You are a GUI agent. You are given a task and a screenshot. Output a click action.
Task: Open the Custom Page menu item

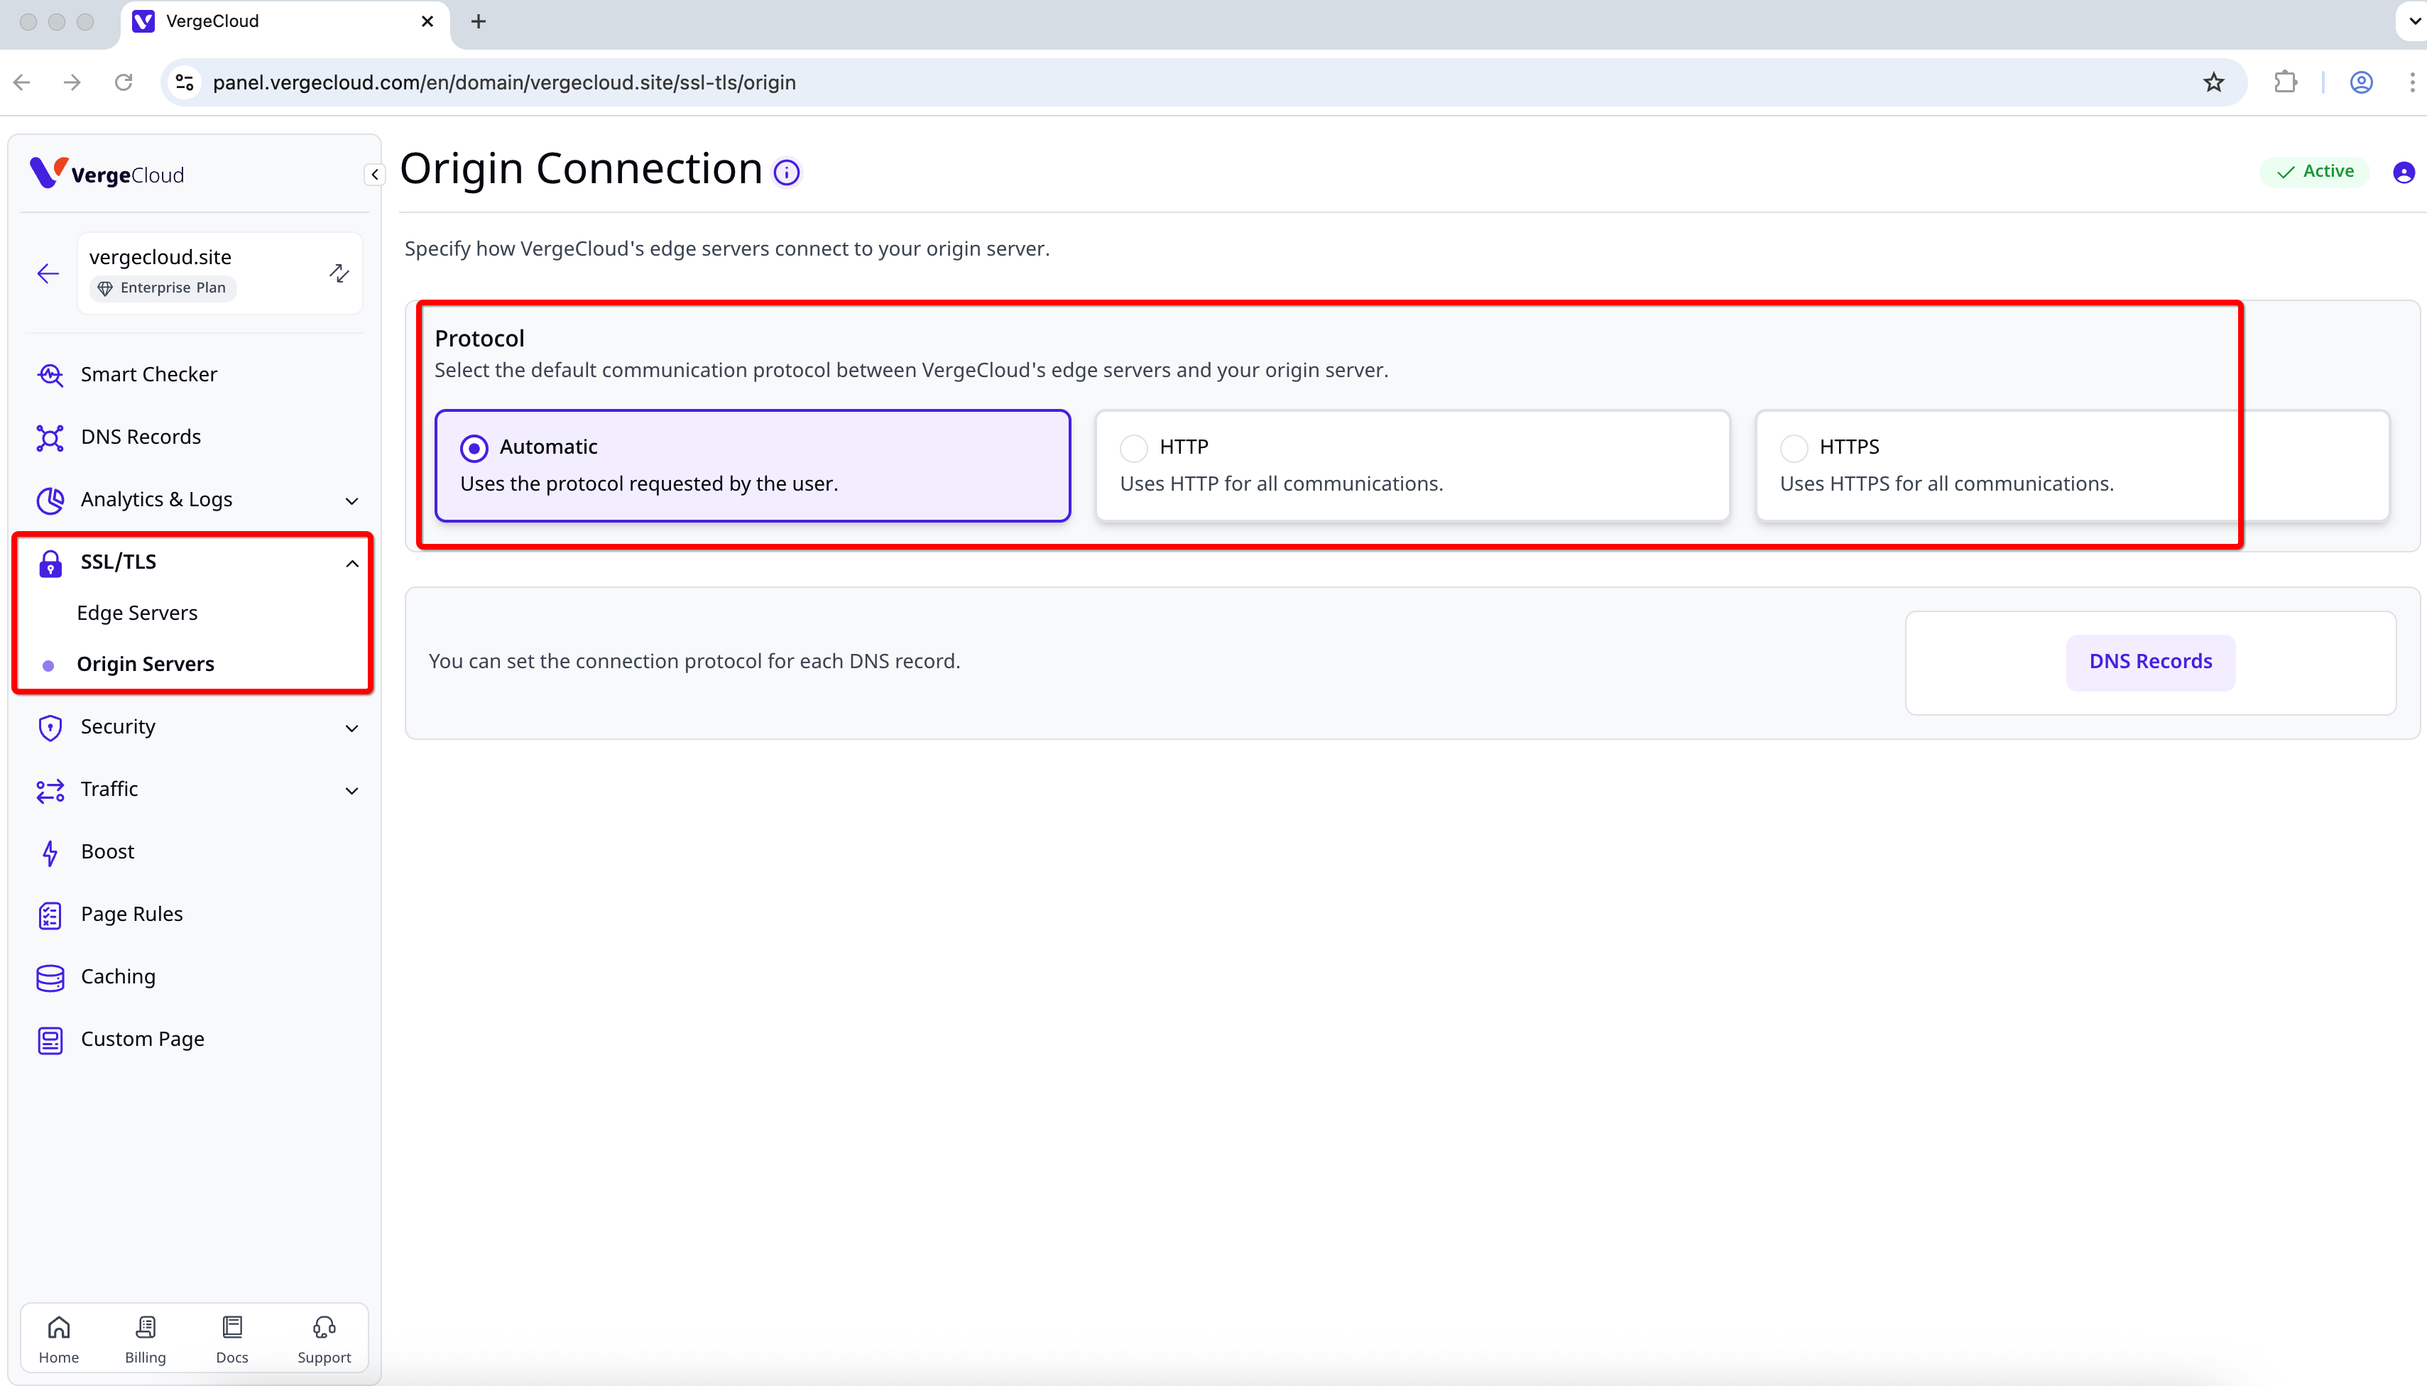[x=194, y=1039]
